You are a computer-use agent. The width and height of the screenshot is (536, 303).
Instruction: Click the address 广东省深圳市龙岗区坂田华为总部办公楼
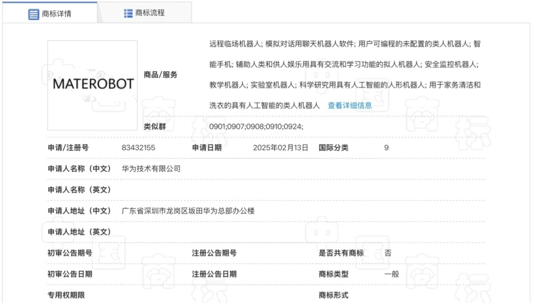(x=188, y=211)
